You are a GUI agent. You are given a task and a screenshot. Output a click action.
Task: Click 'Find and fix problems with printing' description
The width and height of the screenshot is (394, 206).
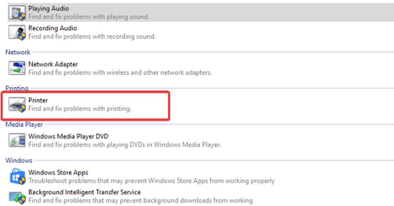click(x=80, y=109)
